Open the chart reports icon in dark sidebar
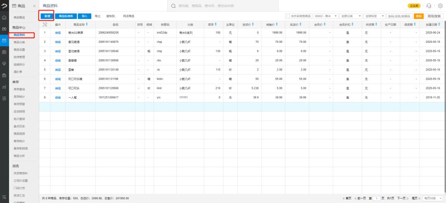Image resolution: width=446 pixels, height=203 pixels. pyautogui.click(x=4, y=87)
